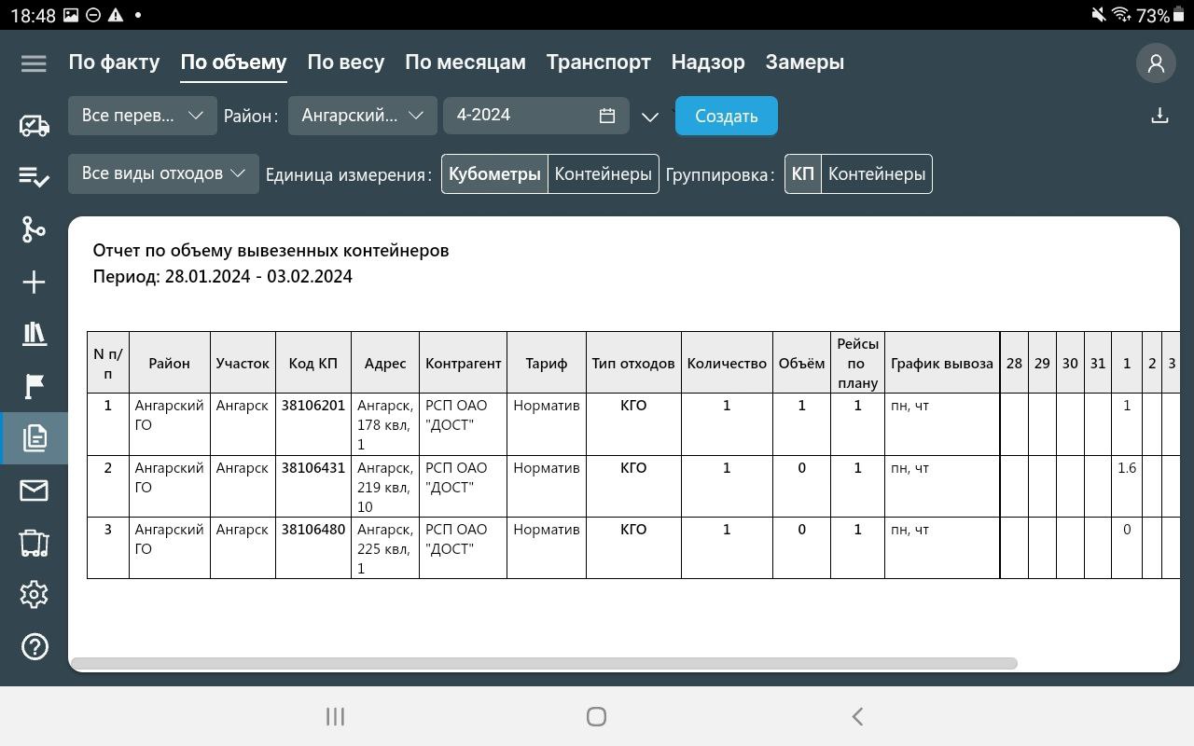Open the truck deliveries sidebar icon
The width and height of the screenshot is (1194, 746).
point(34,125)
